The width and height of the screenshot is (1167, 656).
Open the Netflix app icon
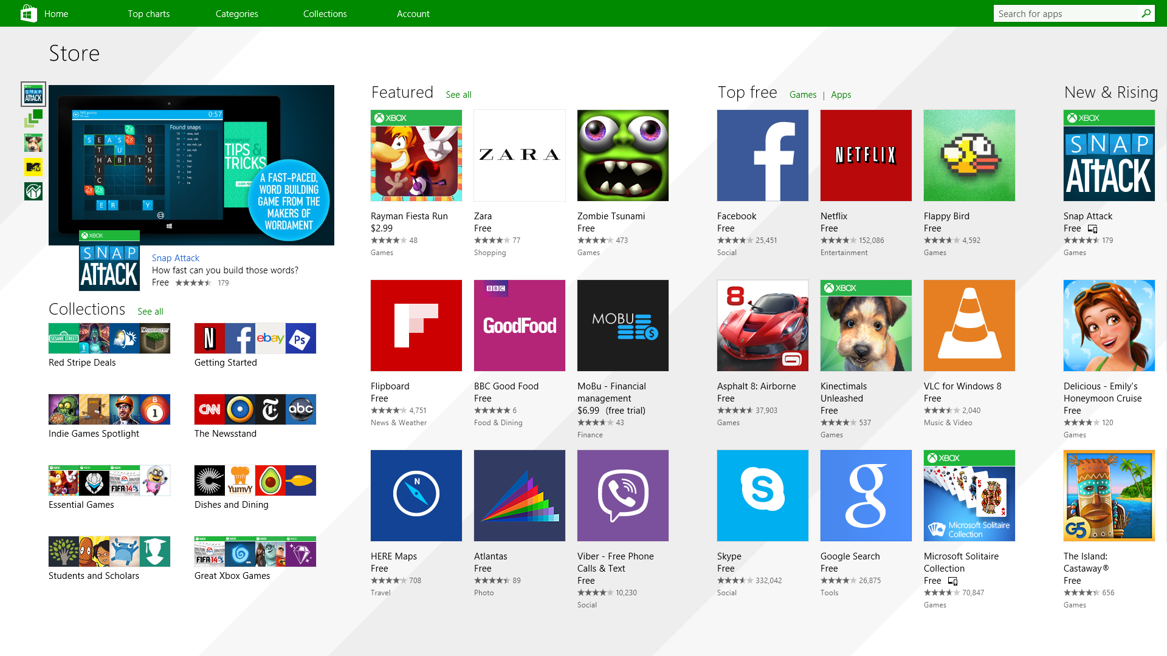[x=866, y=155]
